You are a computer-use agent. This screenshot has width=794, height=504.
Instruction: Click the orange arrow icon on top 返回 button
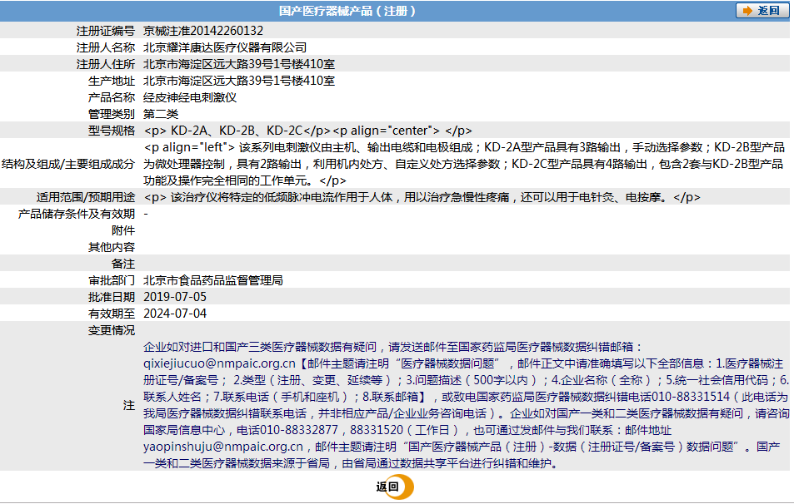tap(747, 11)
